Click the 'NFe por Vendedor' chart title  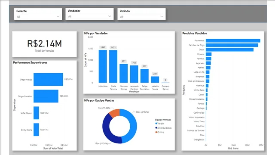point(96,33)
